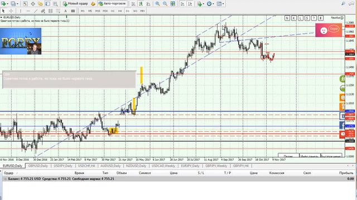Sort orders by the Символ column header
Image resolution: width=357 pixels, height=200 pixels.
coord(144,173)
